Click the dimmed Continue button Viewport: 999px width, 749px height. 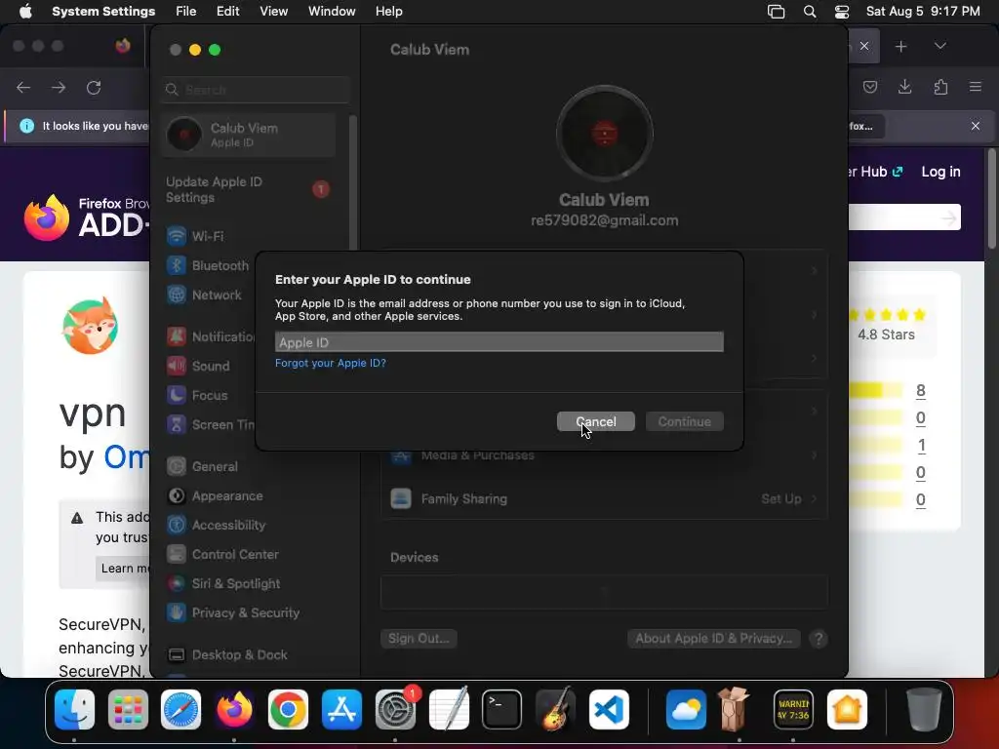tap(684, 421)
